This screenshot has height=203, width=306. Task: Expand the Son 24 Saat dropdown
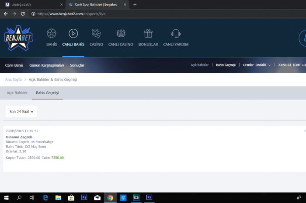pyautogui.click(x=21, y=111)
